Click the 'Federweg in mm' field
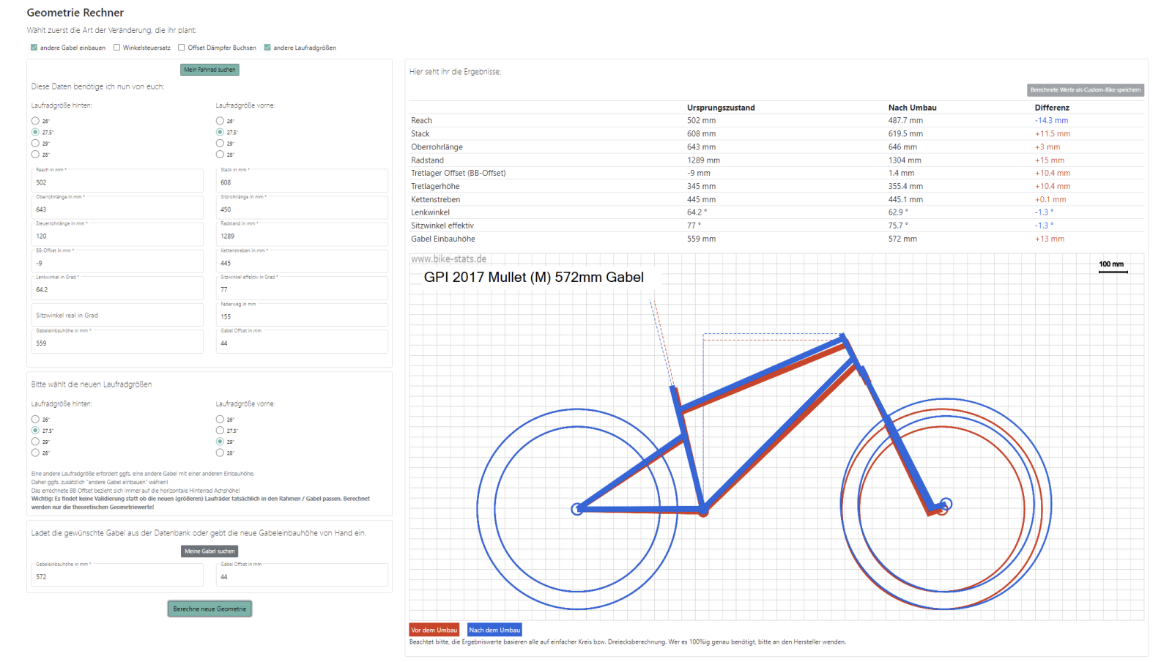 (302, 316)
